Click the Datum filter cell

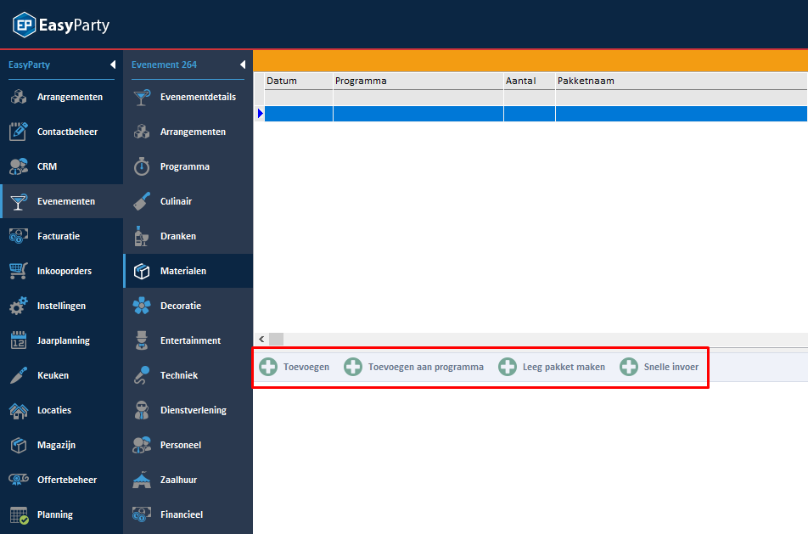tap(299, 98)
